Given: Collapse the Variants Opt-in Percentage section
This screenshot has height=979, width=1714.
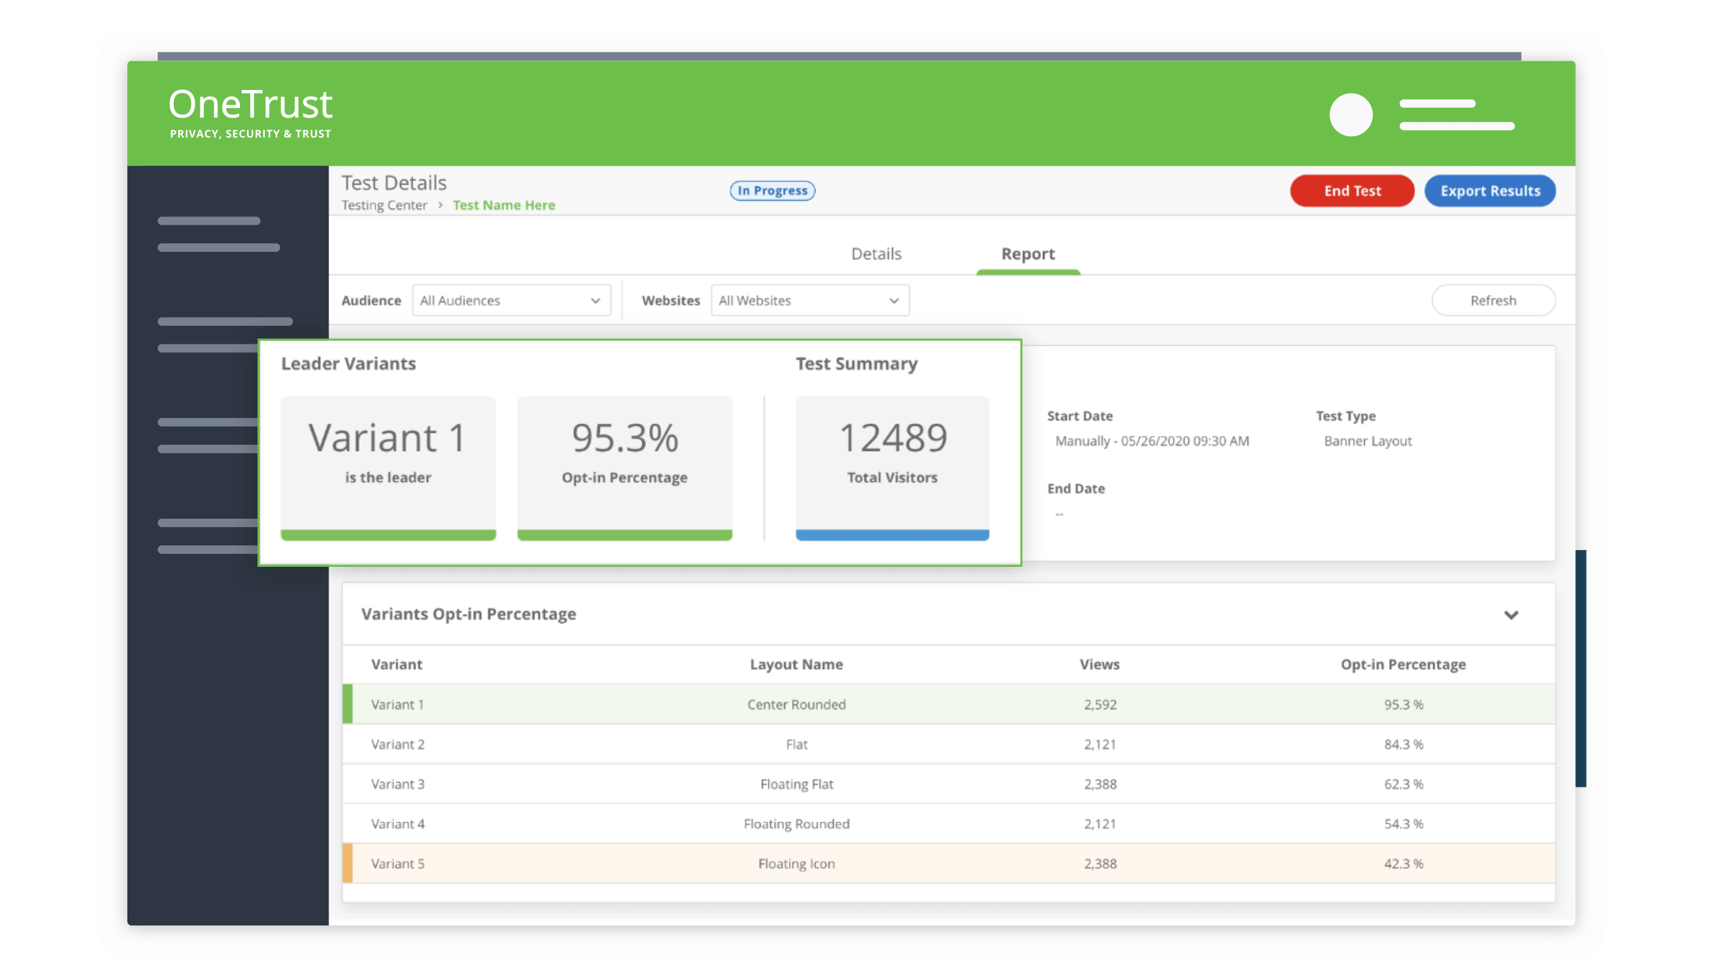Looking at the screenshot, I should (1511, 614).
